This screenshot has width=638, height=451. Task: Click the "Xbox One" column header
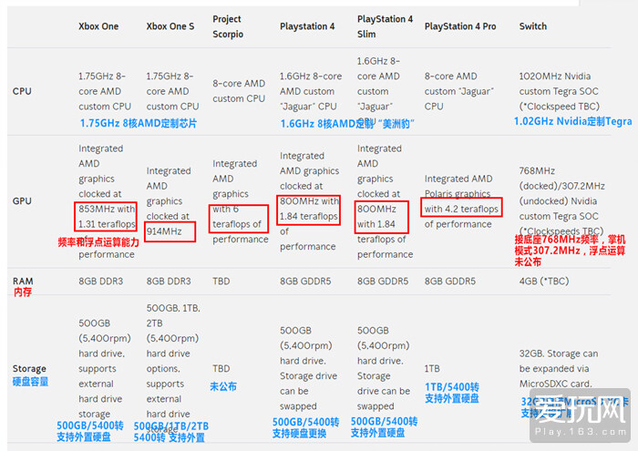tap(98, 26)
